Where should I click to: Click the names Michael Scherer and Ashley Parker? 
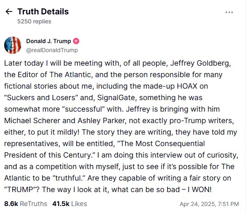pyautogui.click(x=65, y=121)
